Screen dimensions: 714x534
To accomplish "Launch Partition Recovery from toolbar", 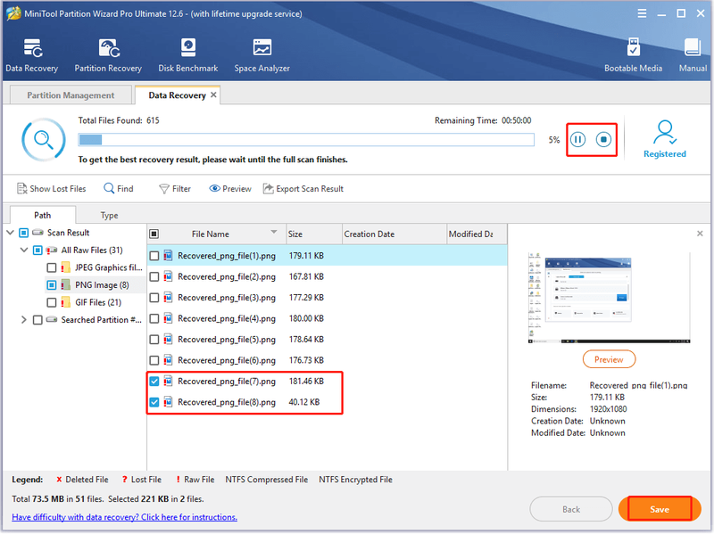I will click(108, 55).
